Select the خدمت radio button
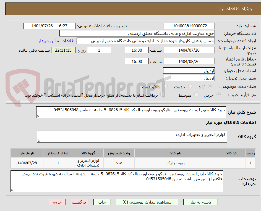 pos(190,86)
